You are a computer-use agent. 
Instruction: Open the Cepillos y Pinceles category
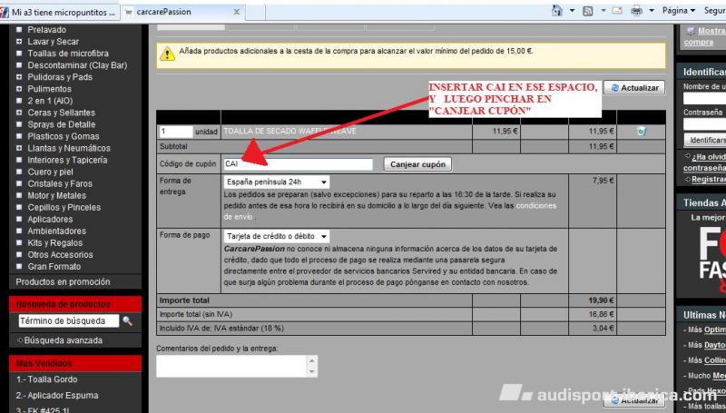(x=64, y=208)
